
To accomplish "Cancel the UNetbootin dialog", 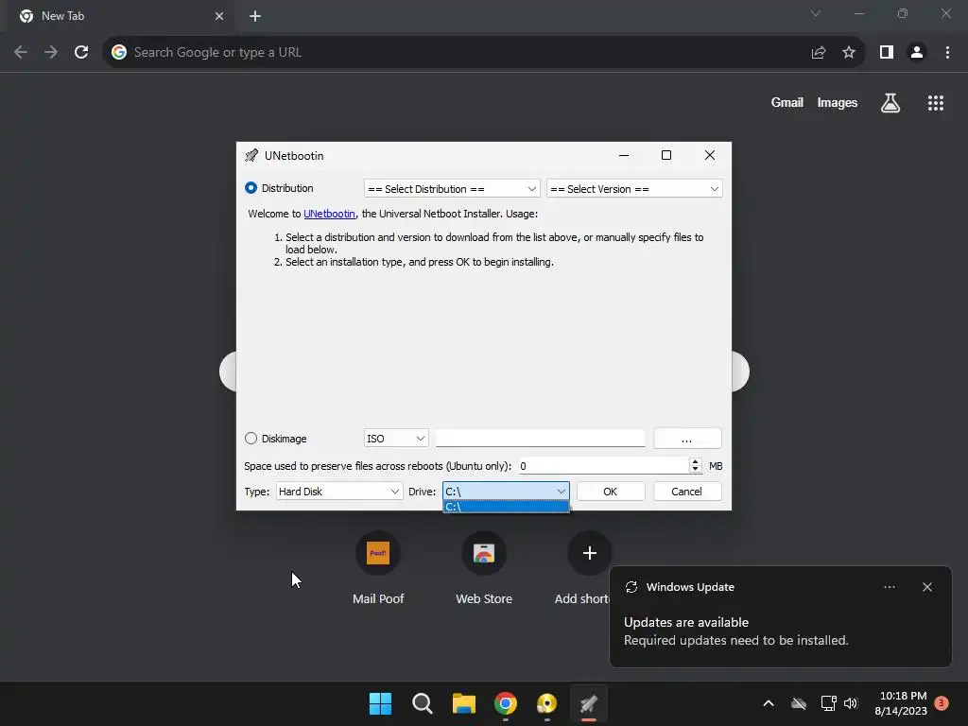I will (686, 492).
